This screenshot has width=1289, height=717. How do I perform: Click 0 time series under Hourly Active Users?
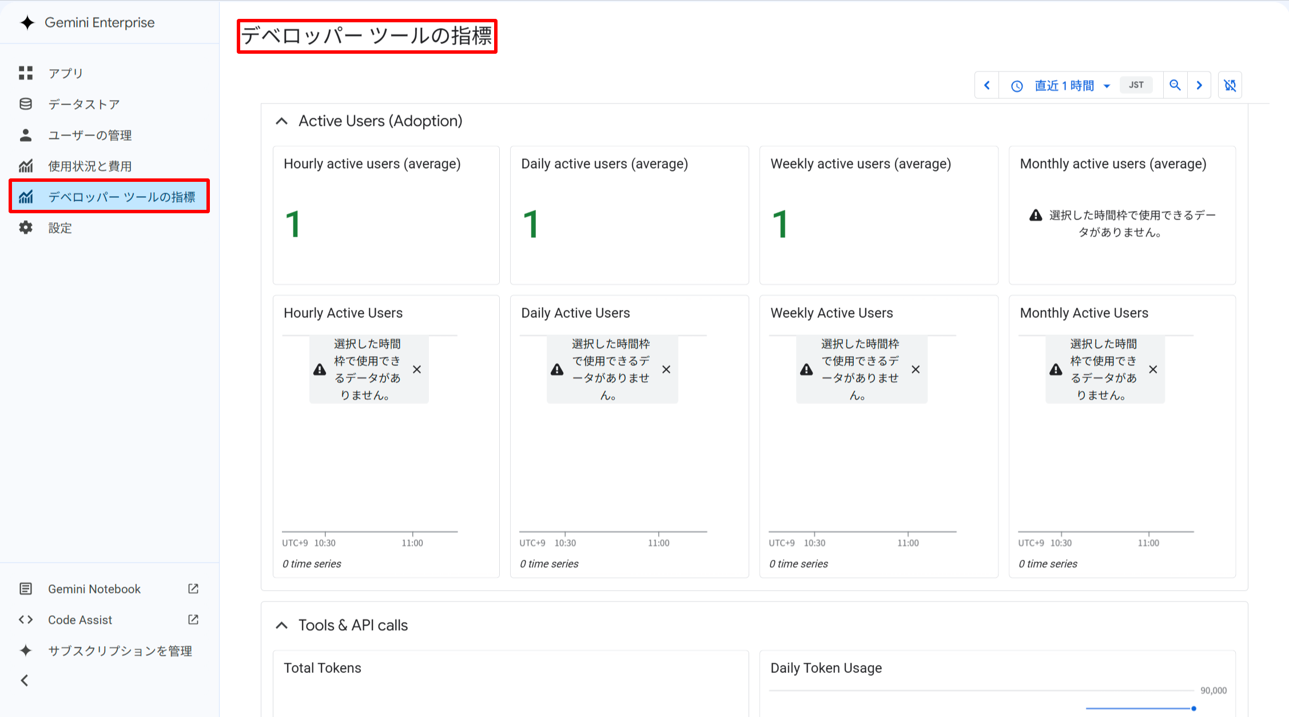click(x=312, y=564)
